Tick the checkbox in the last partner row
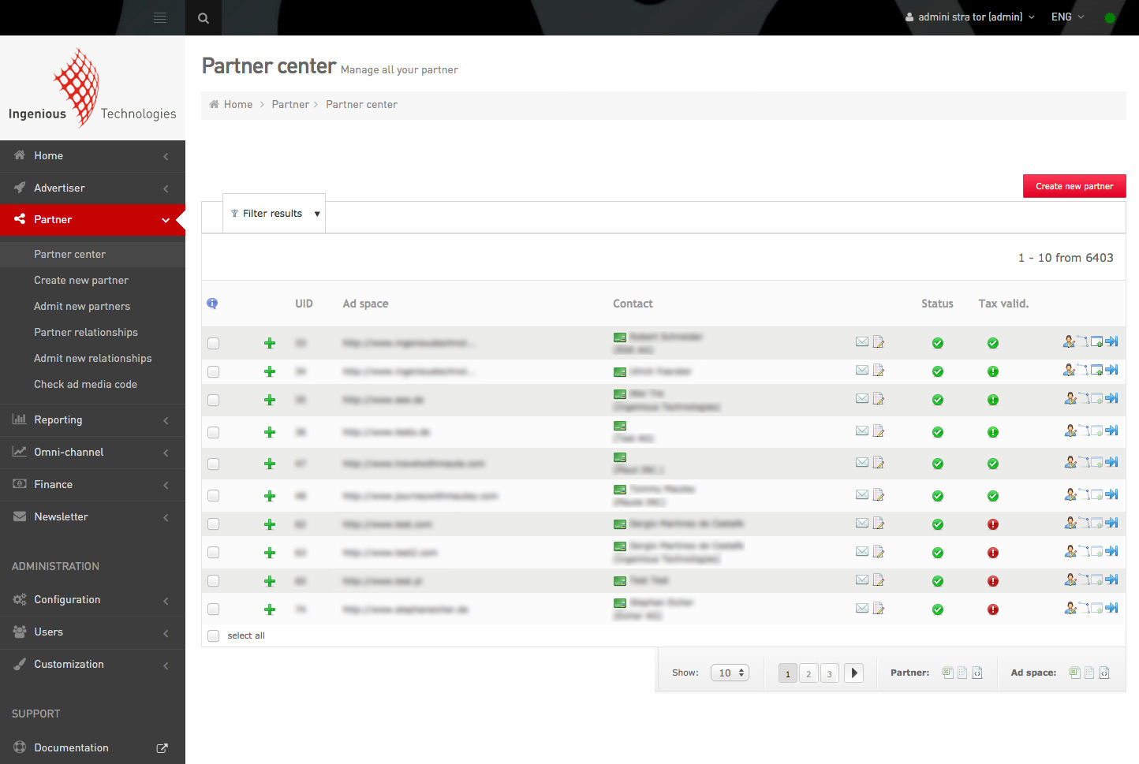1139x764 pixels. pyautogui.click(x=213, y=609)
